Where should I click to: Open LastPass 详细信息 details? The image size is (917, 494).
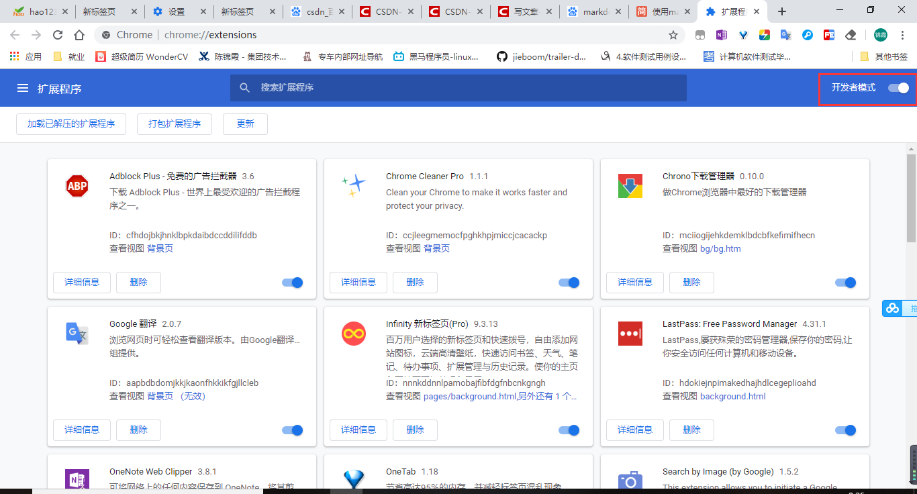635,430
